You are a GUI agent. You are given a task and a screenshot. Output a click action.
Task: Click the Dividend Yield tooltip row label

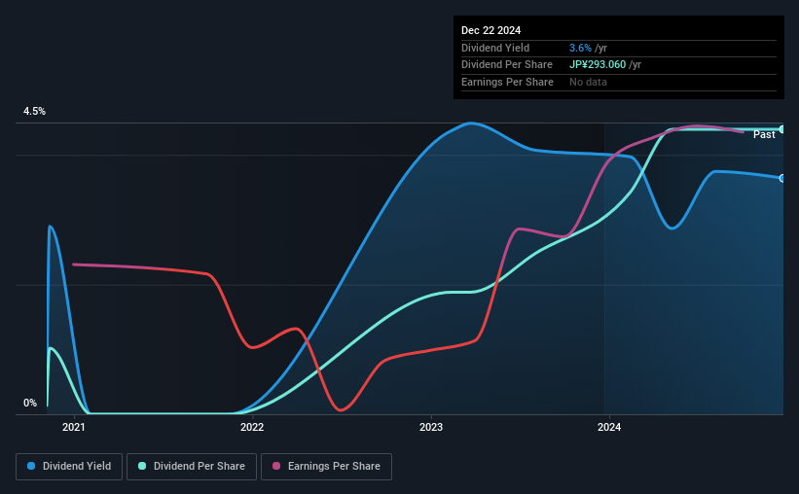(495, 48)
